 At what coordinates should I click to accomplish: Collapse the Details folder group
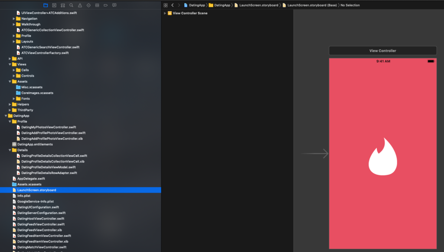click(x=10, y=150)
